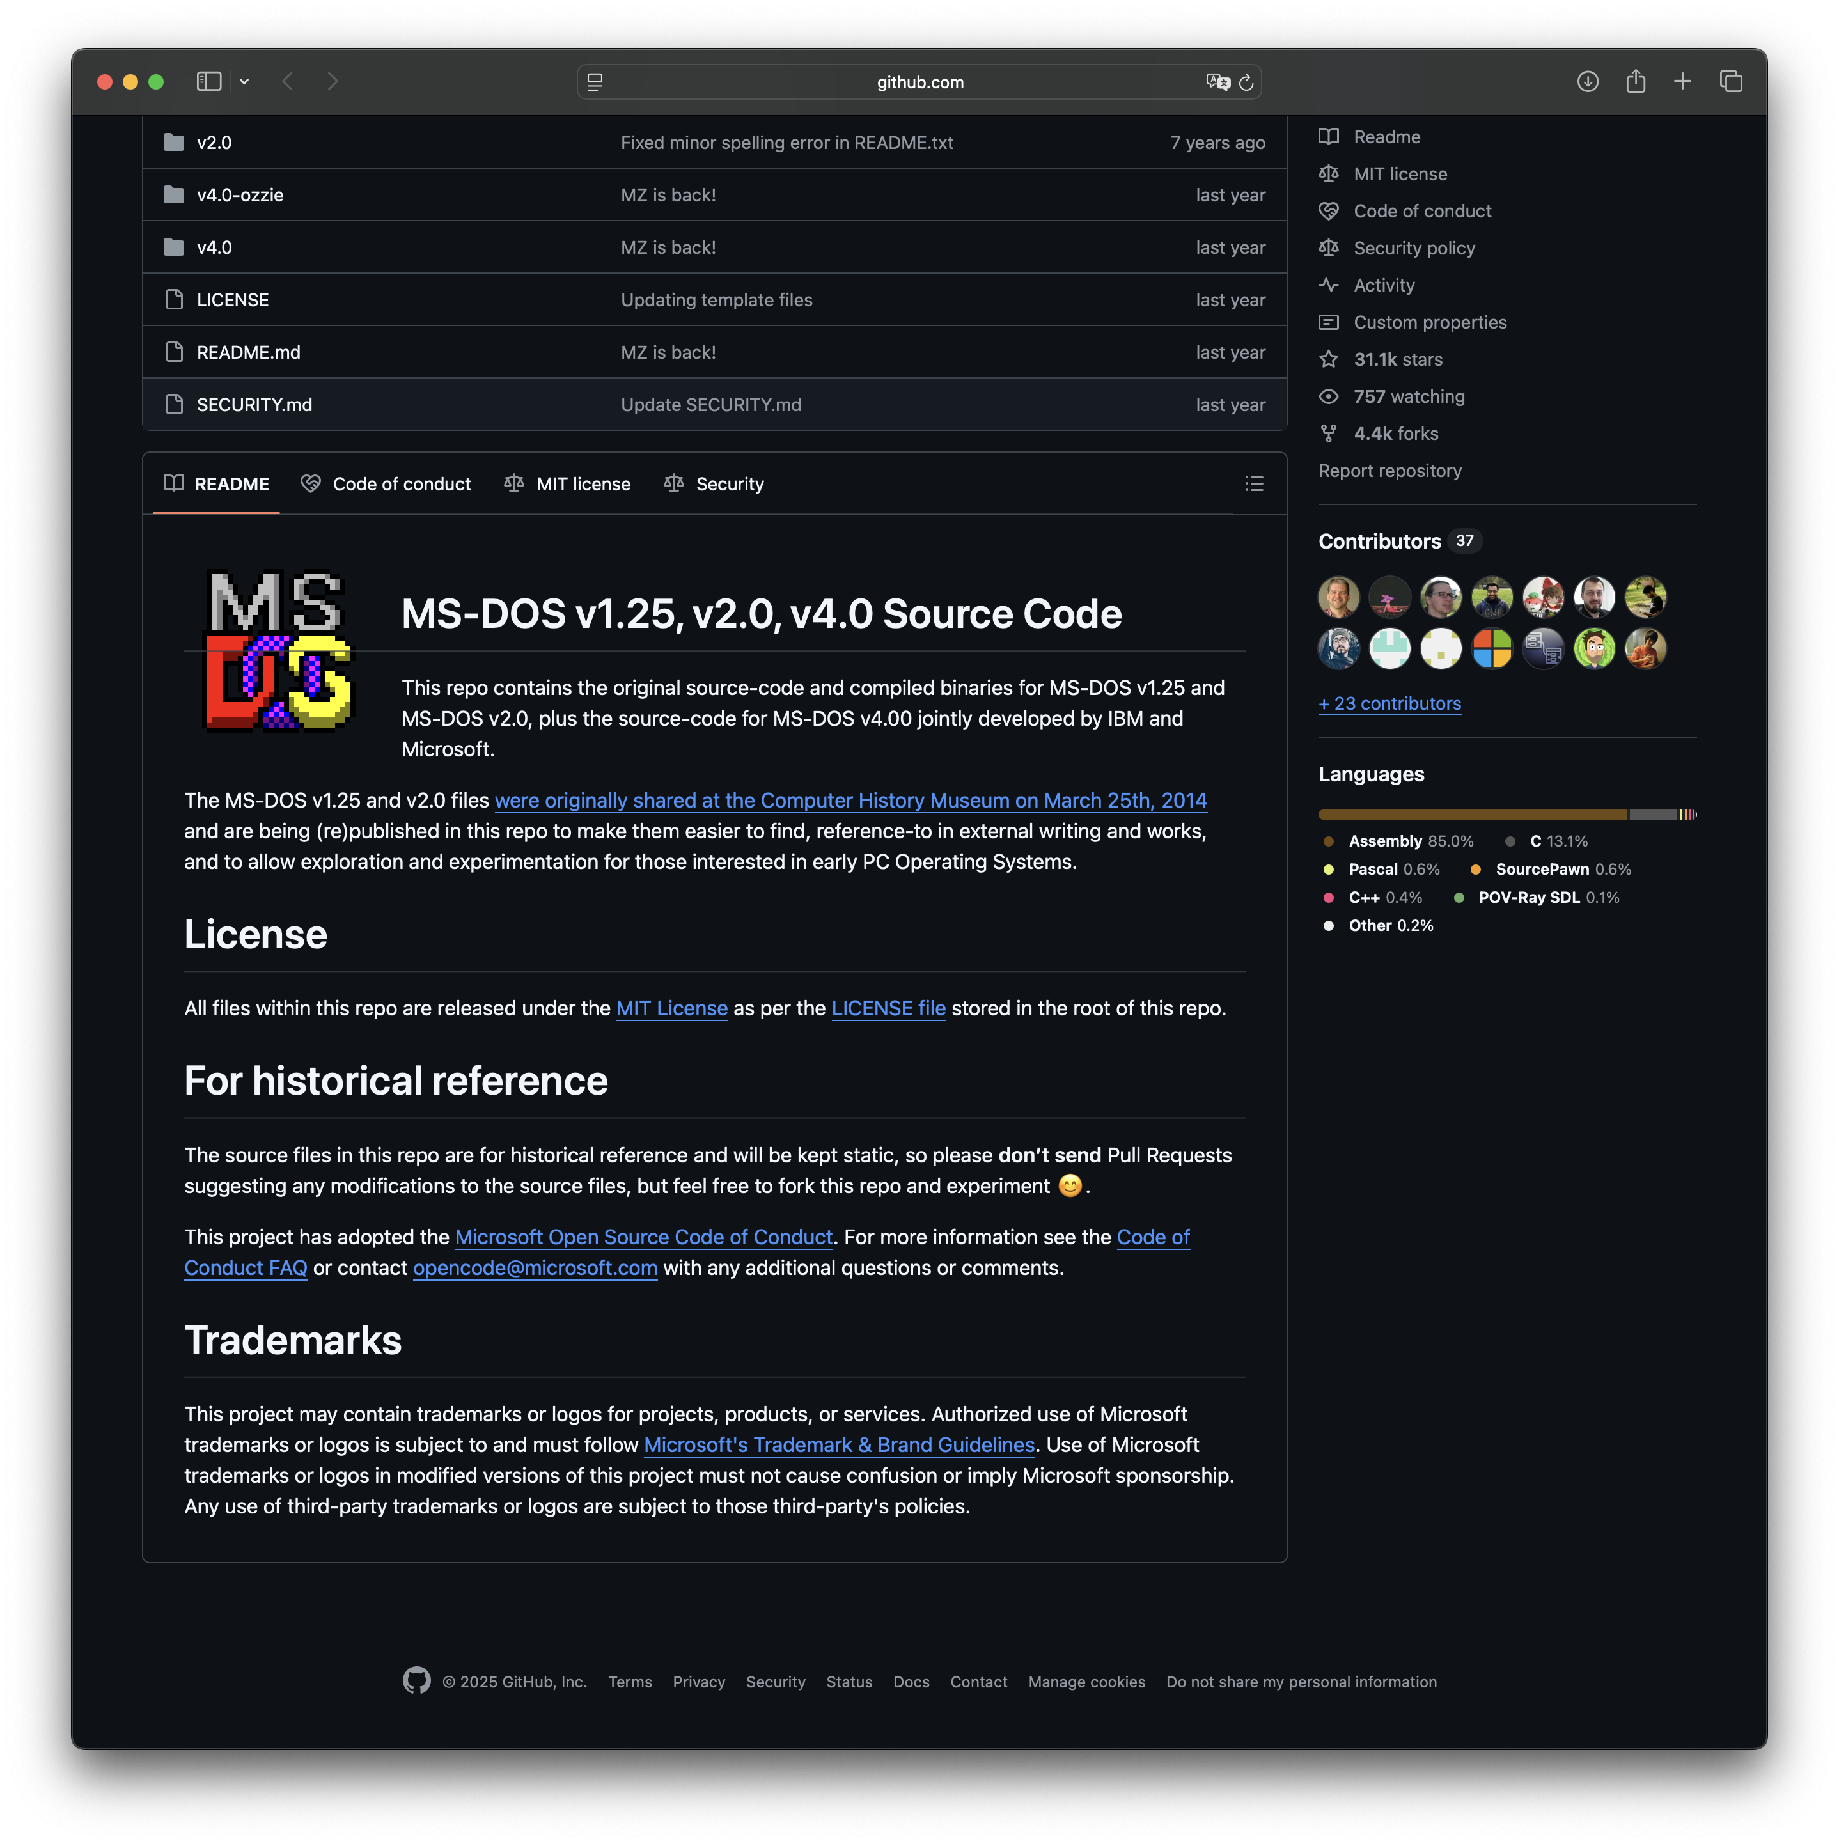This screenshot has height=1844, width=1839.
Task: Click the gray C segment of the languages bar
Action: 1652,814
